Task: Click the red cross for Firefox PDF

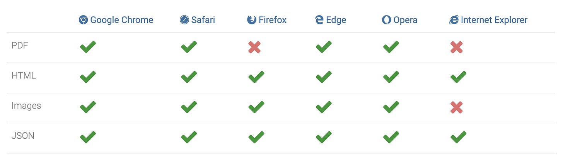Action: 254,47
